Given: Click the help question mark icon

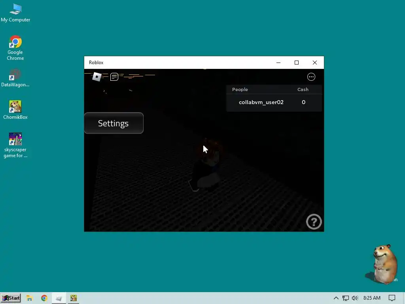Looking at the screenshot, I should (x=314, y=222).
